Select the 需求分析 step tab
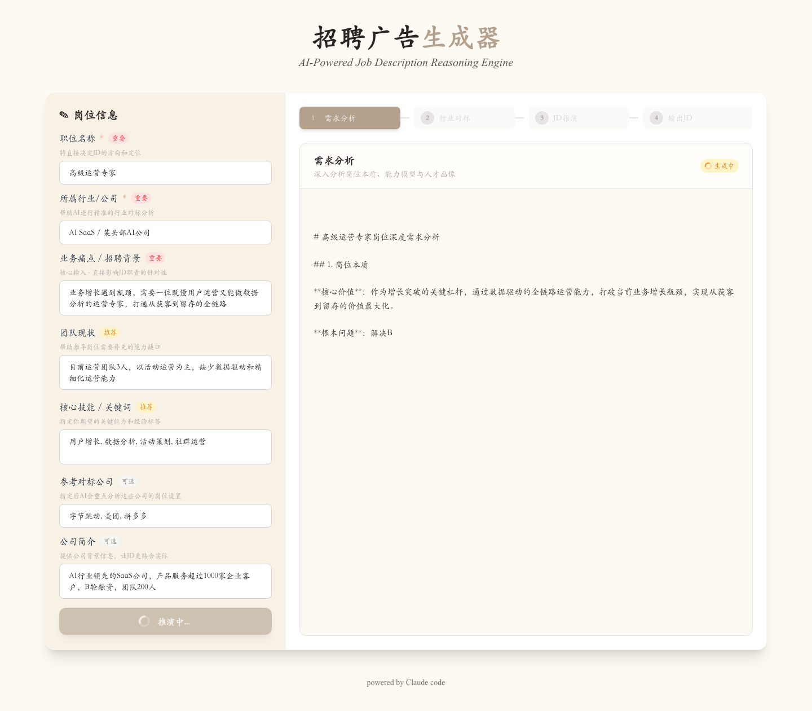The height and width of the screenshot is (711, 812). 350,118
